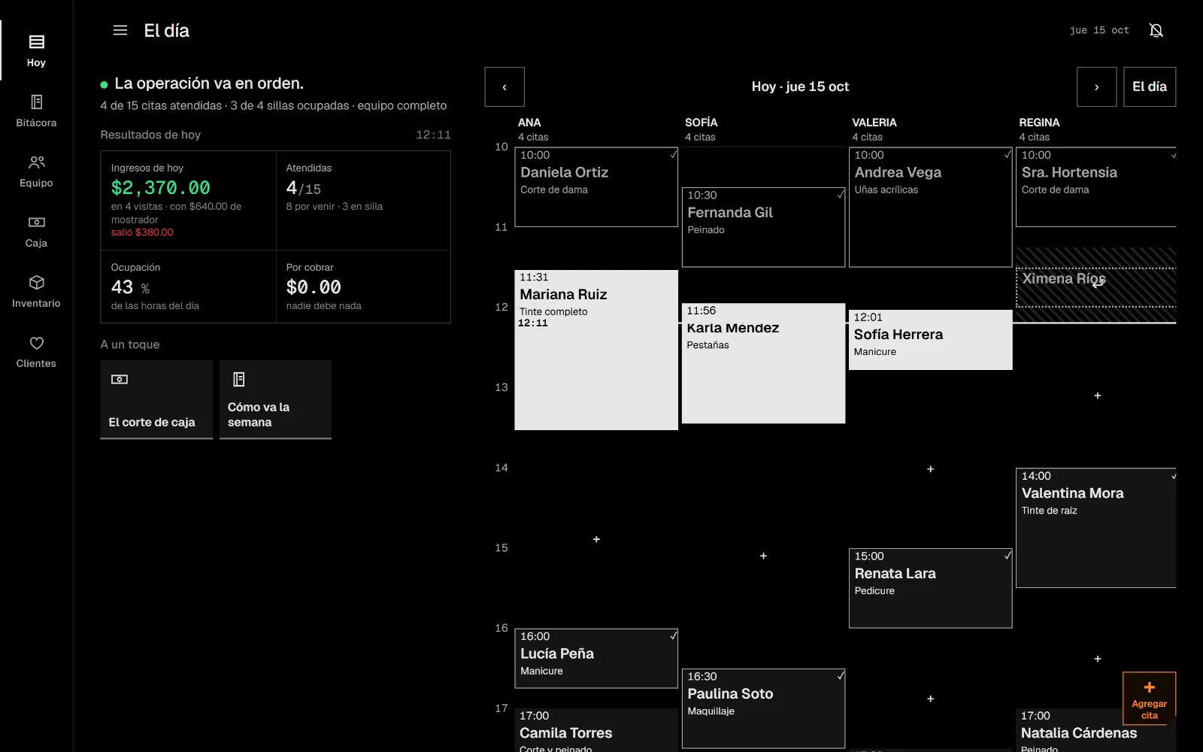This screenshot has width=1203, height=752.
Task: Open Cómo va la semana shortcut
Action: (275, 399)
